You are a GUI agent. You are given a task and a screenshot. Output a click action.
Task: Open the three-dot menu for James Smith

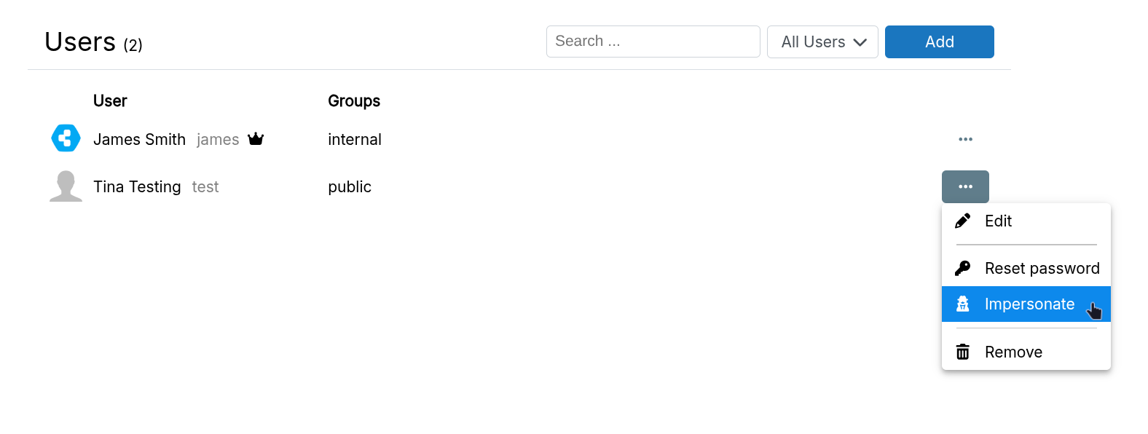pos(965,139)
